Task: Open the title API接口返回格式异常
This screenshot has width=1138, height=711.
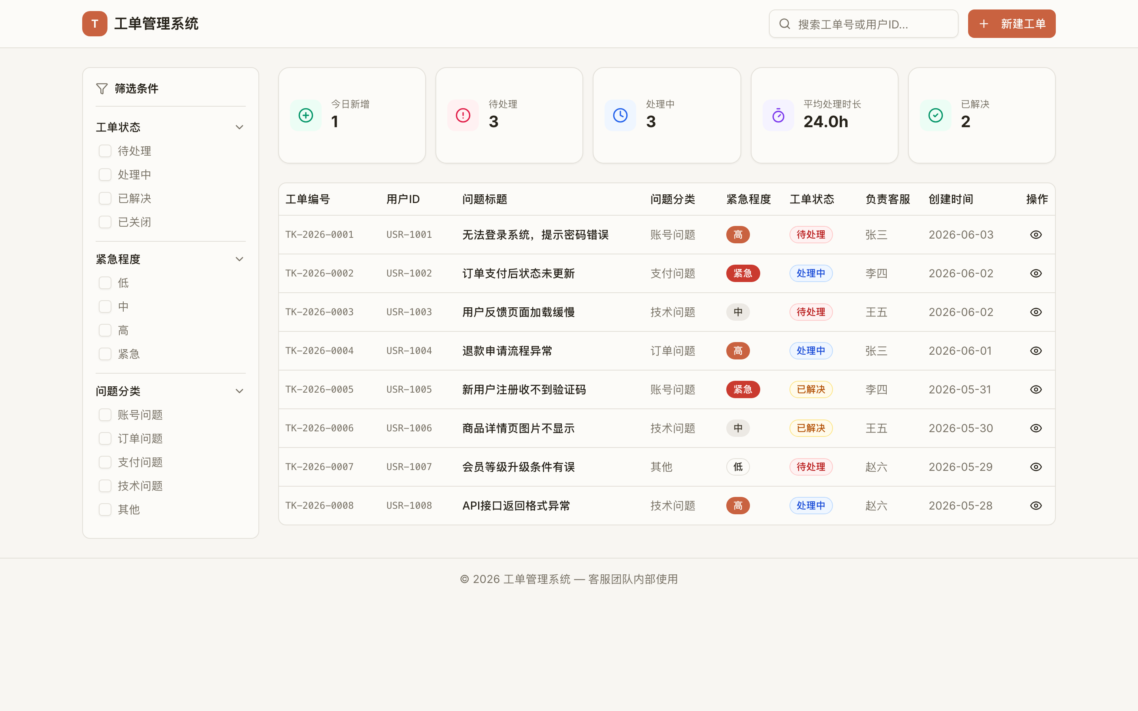Action: [x=516, y=506]
